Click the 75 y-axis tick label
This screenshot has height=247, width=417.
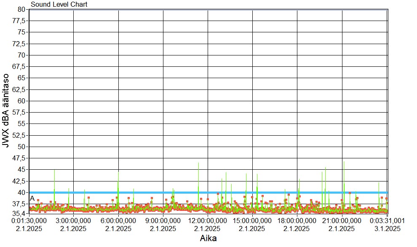pos(21,32)
